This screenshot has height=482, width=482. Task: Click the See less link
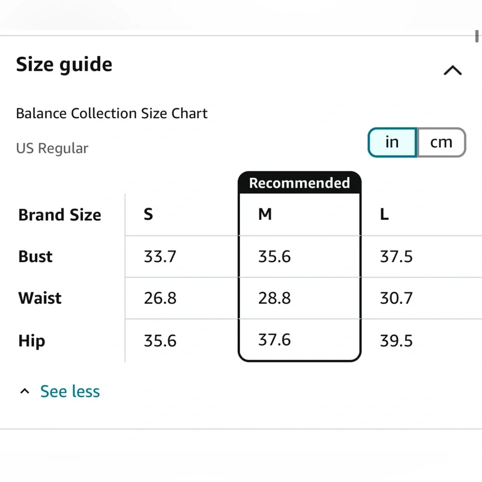[x=69, y=391]
